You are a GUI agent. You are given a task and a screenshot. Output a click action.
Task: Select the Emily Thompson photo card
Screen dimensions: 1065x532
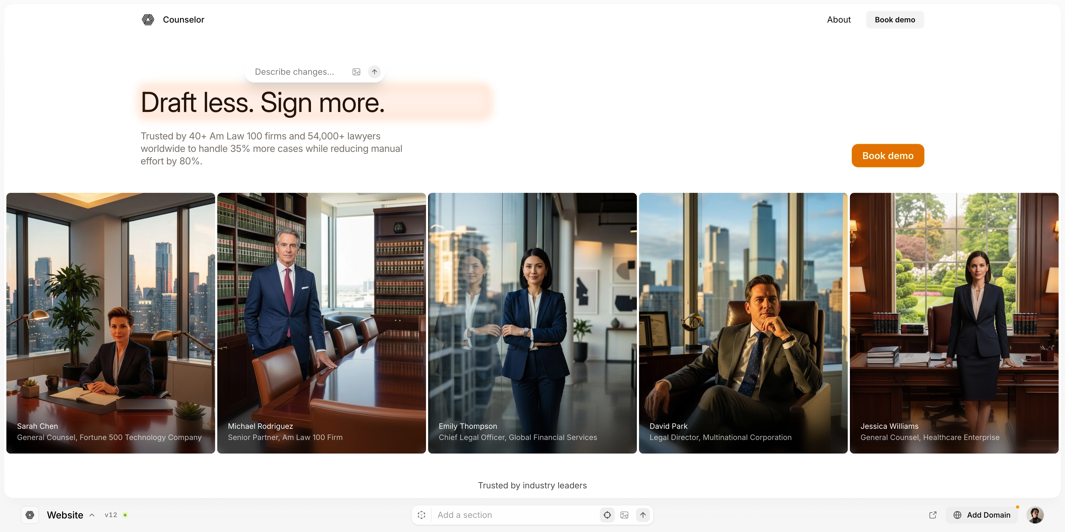point(532,323)
